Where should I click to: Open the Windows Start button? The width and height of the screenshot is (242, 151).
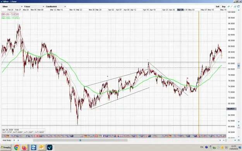click(6, 148)
